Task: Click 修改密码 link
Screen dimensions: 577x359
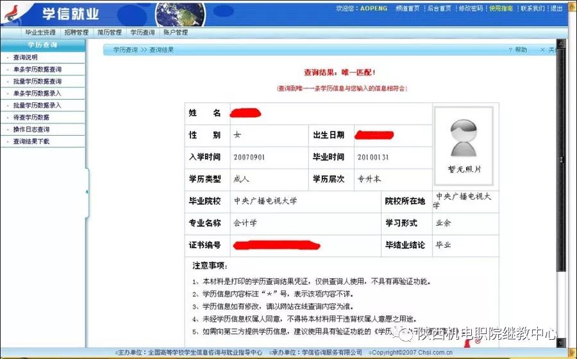Action: (471, 8)
